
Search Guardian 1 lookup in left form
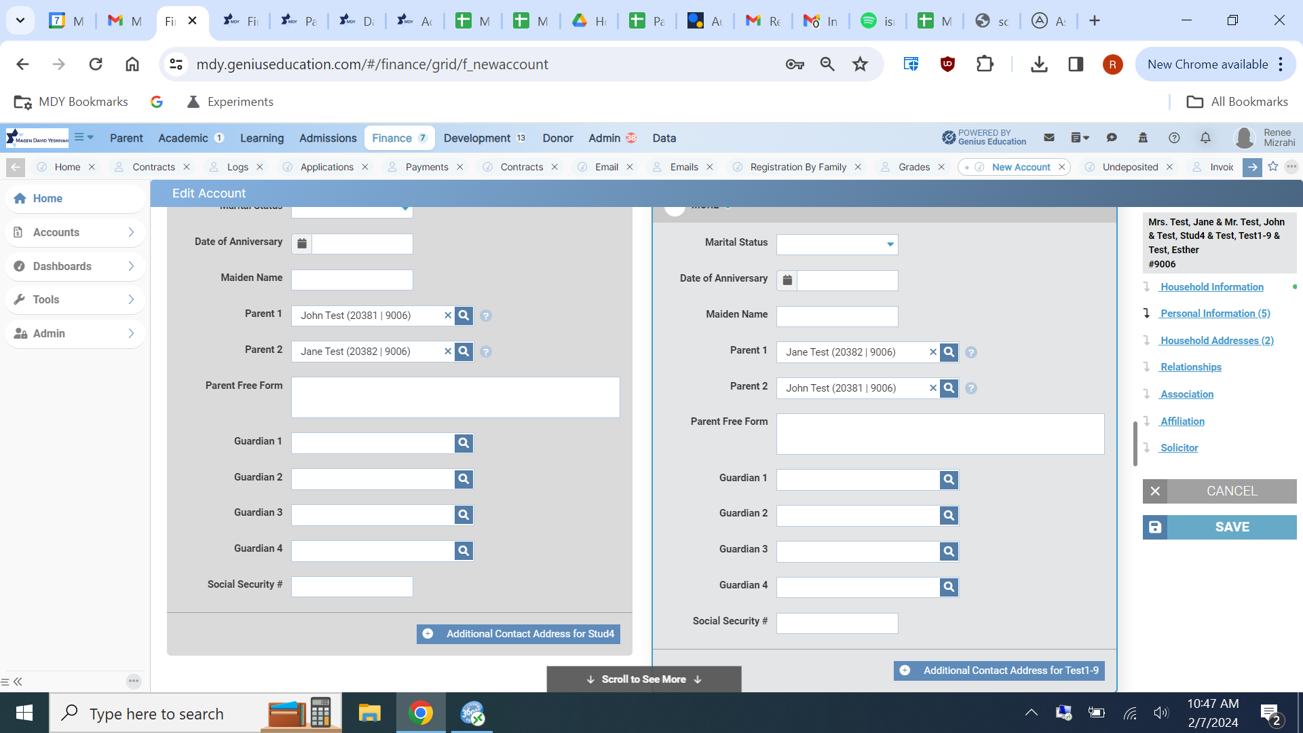pyautogui.click(x=464, y=443)
